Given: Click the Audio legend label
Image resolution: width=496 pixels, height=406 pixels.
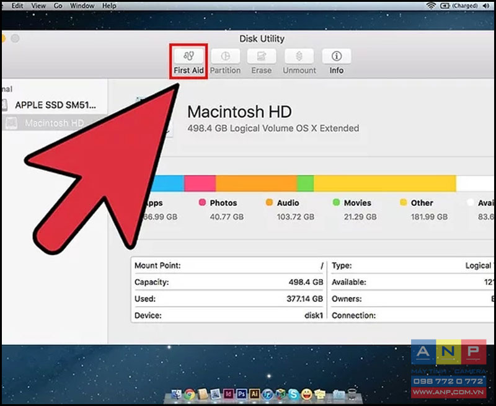Looking at the screenshot, I should tap(288, 203).
